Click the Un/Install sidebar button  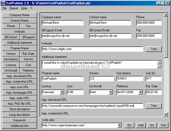click(x=11, y=71)
